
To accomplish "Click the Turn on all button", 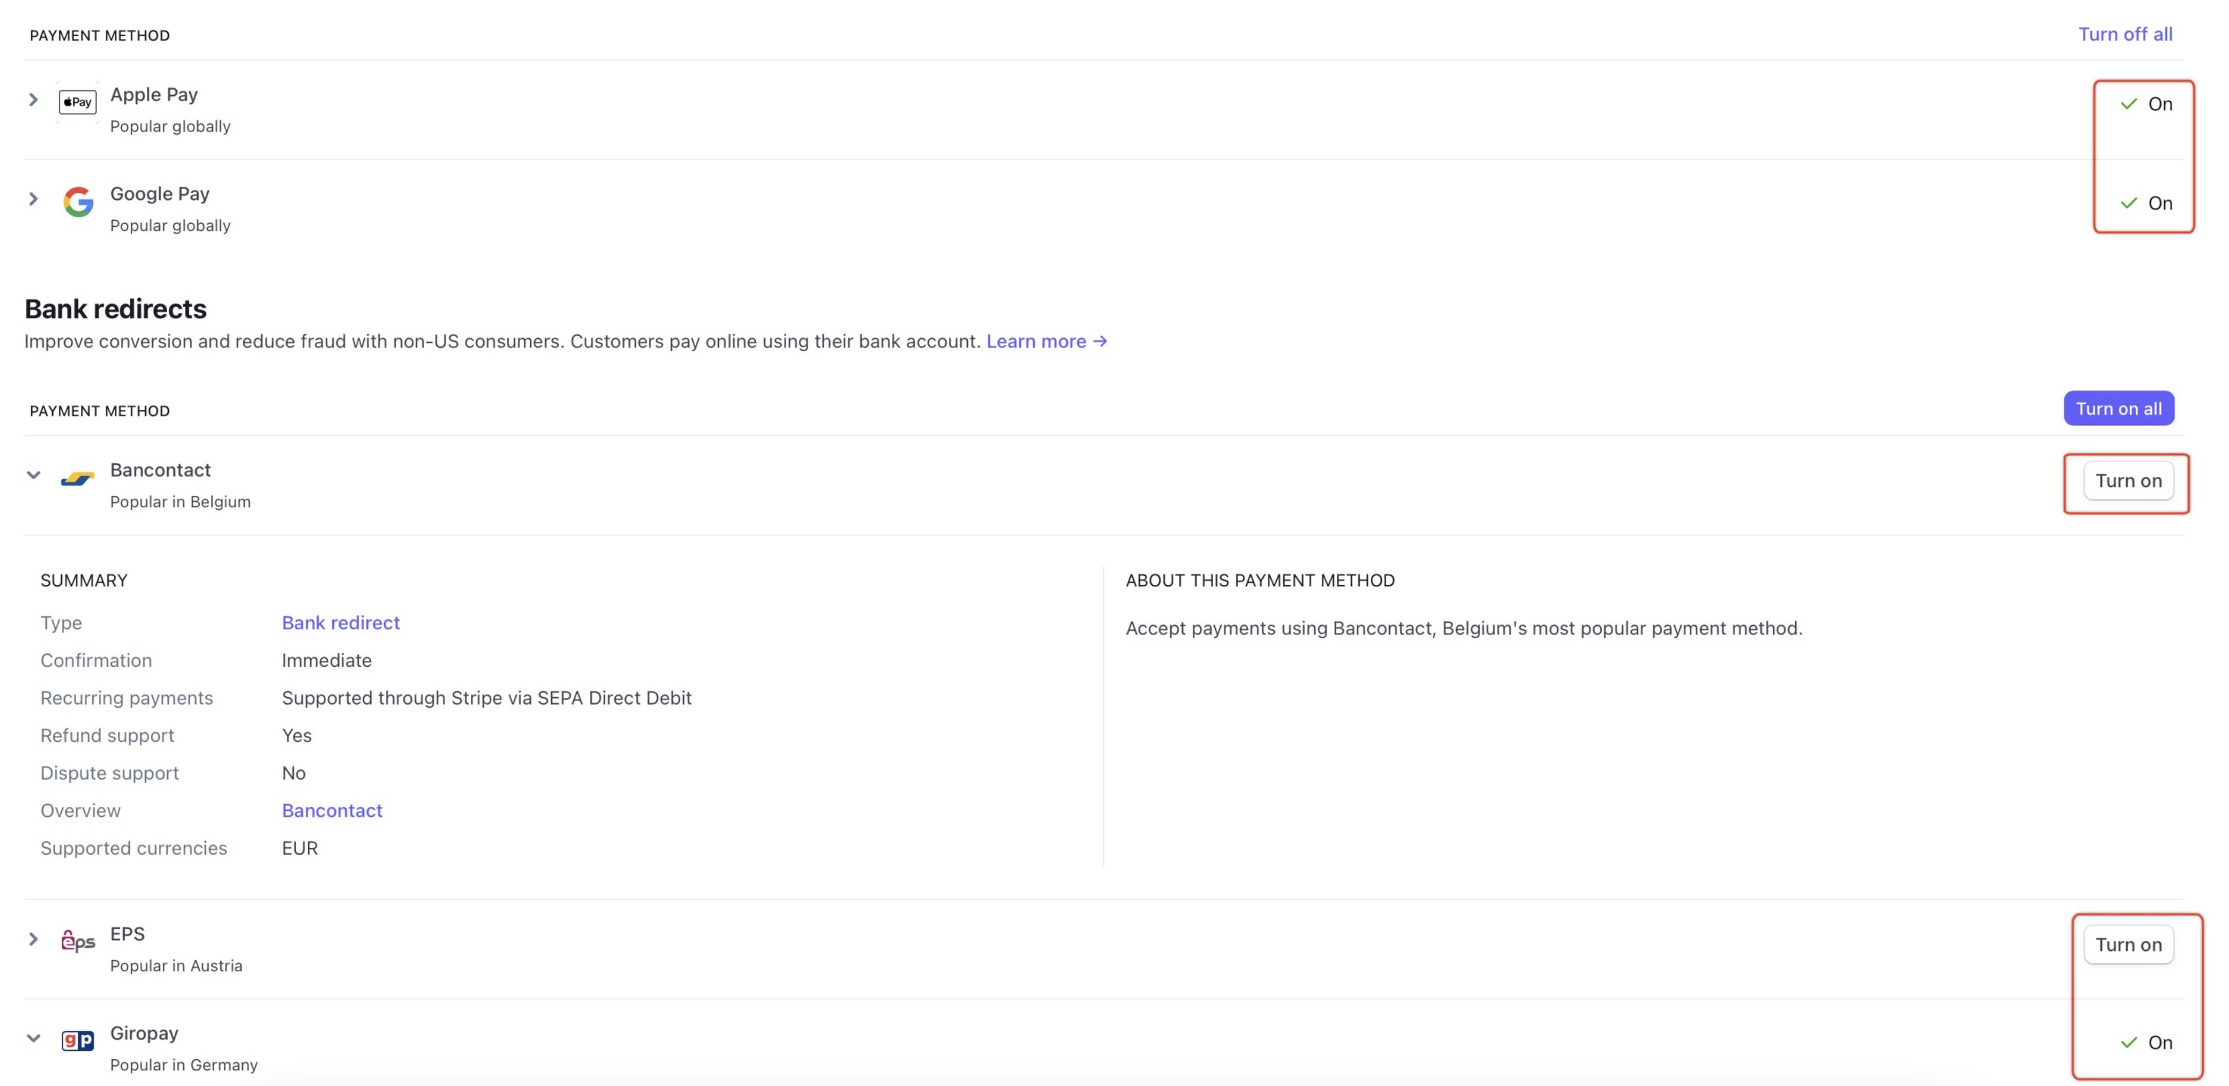I will [x=2118, y=408].
